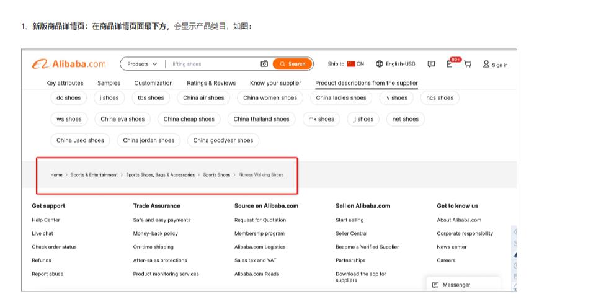The image size is (614, 307).
Task: Open the Live chat footer link
Action: 42,233
